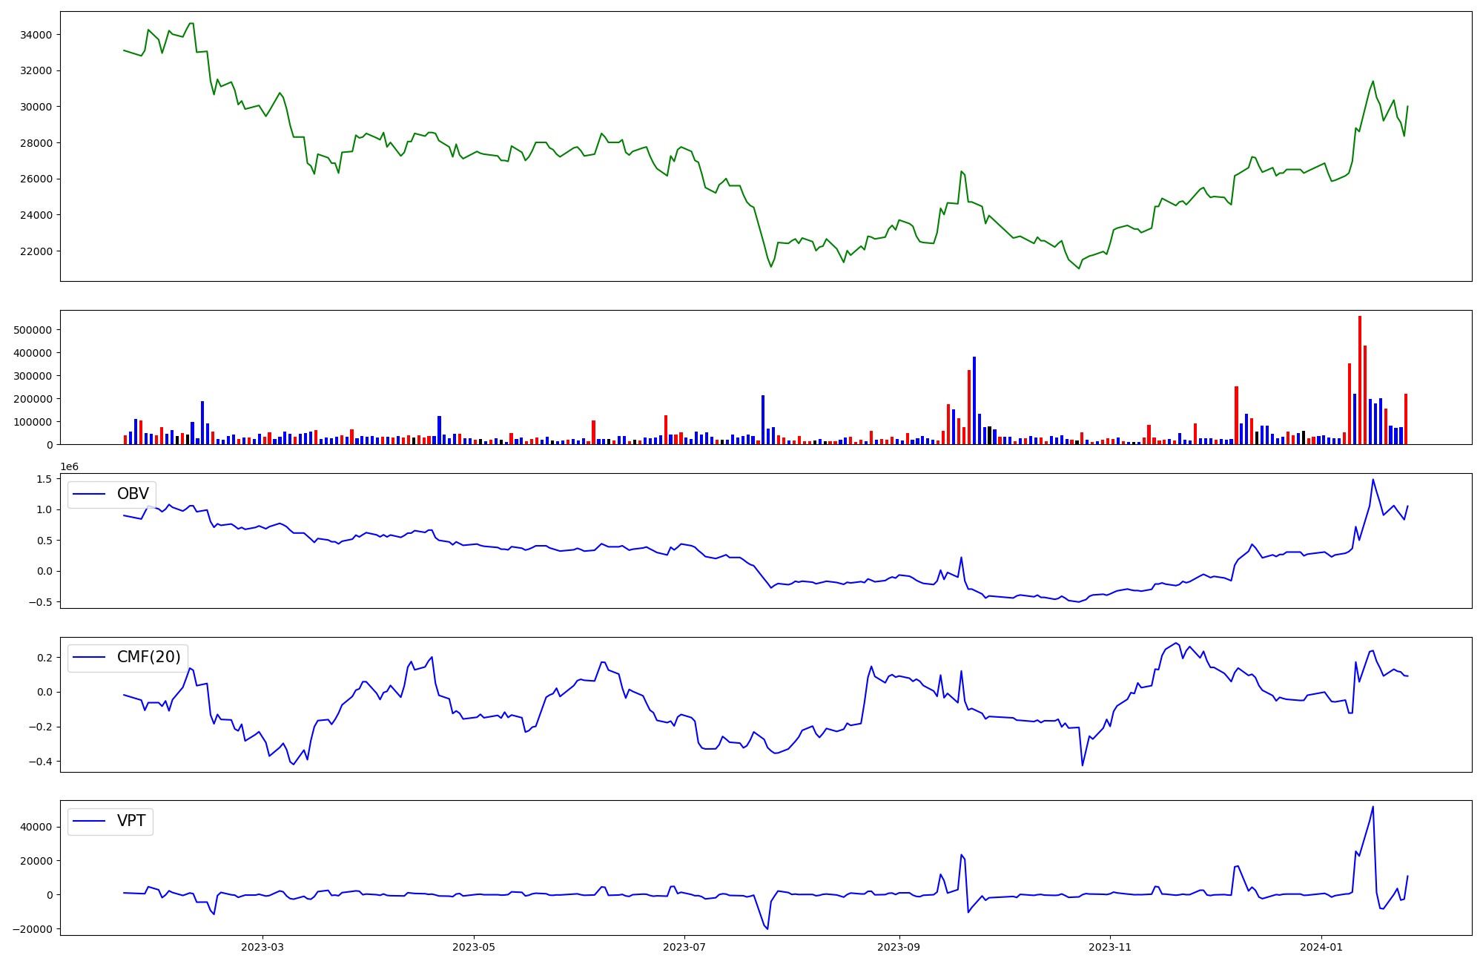Click the tallest blue volume bar near 2023-09
The width and height of the screenshot is (1483, 964).
click(974, 400)
